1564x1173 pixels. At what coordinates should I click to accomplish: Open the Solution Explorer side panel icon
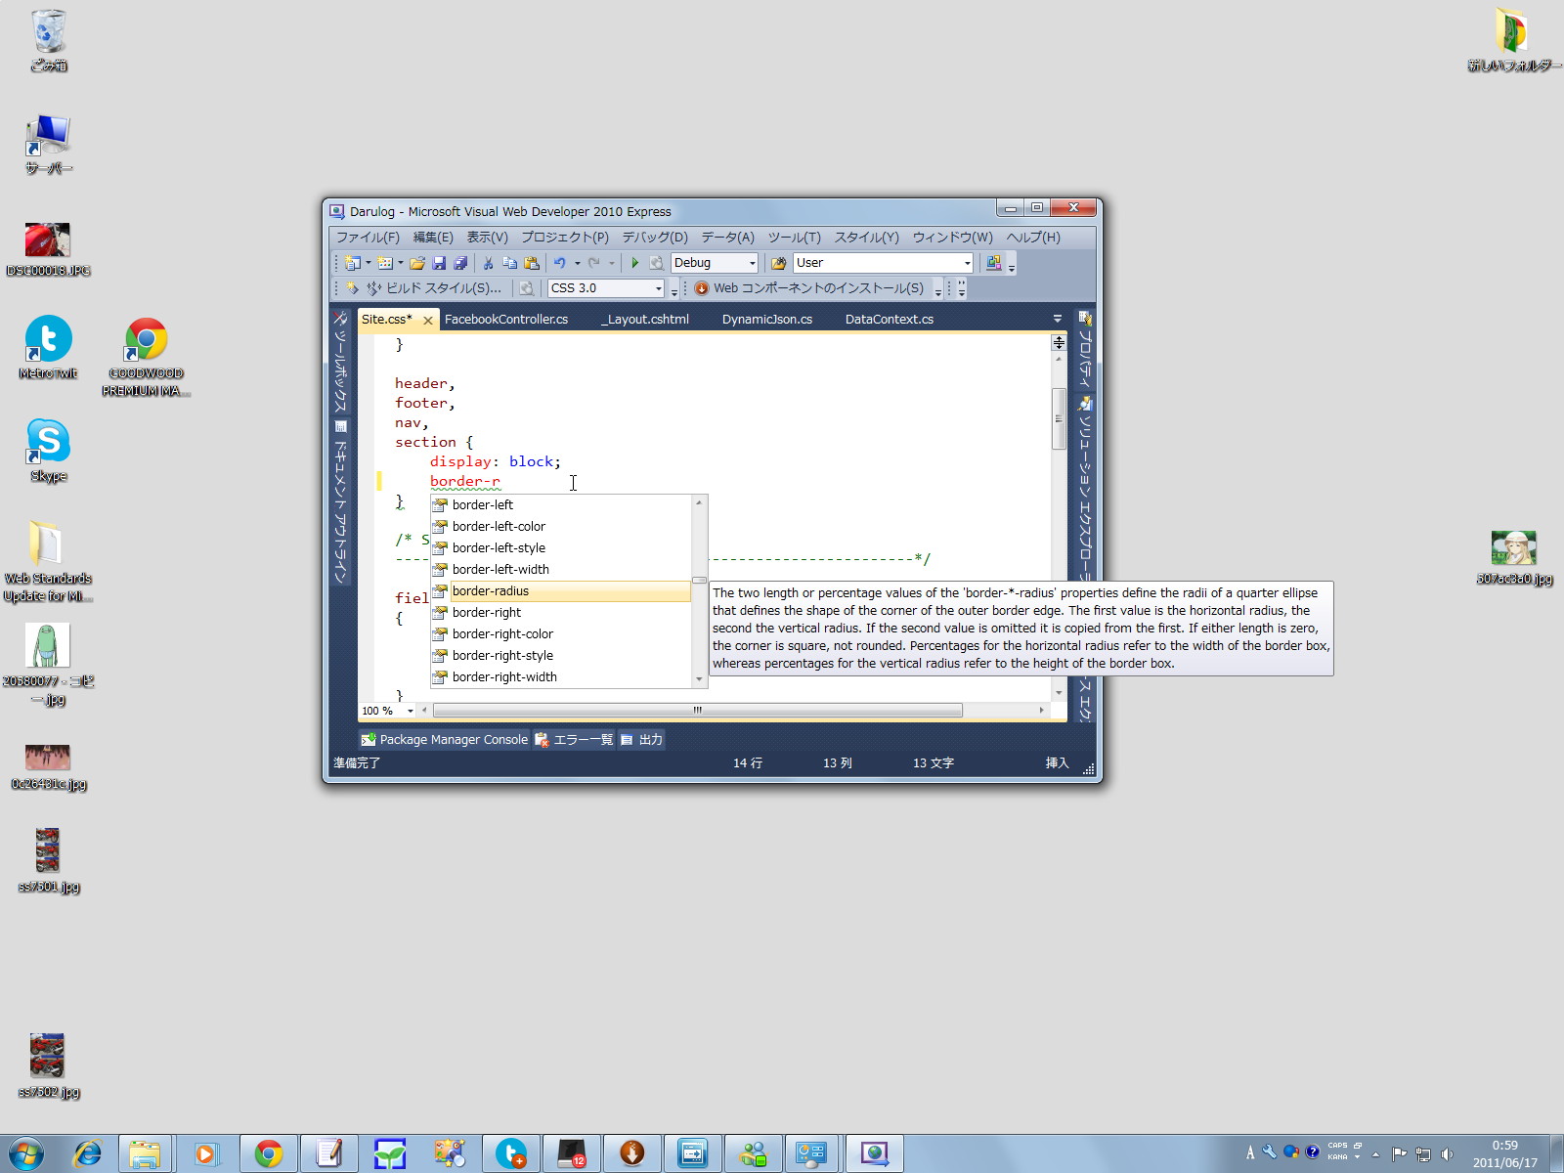1084,404
